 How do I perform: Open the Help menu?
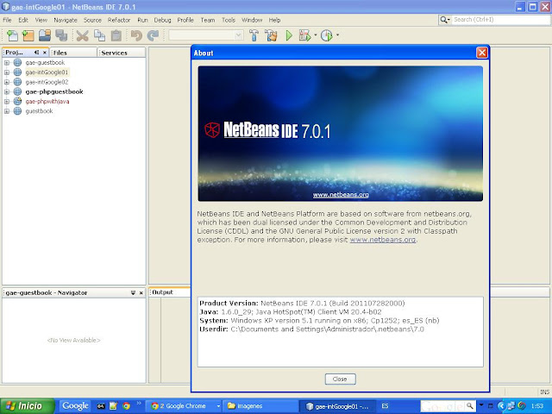pyautogui.click(x=274, y=20)
